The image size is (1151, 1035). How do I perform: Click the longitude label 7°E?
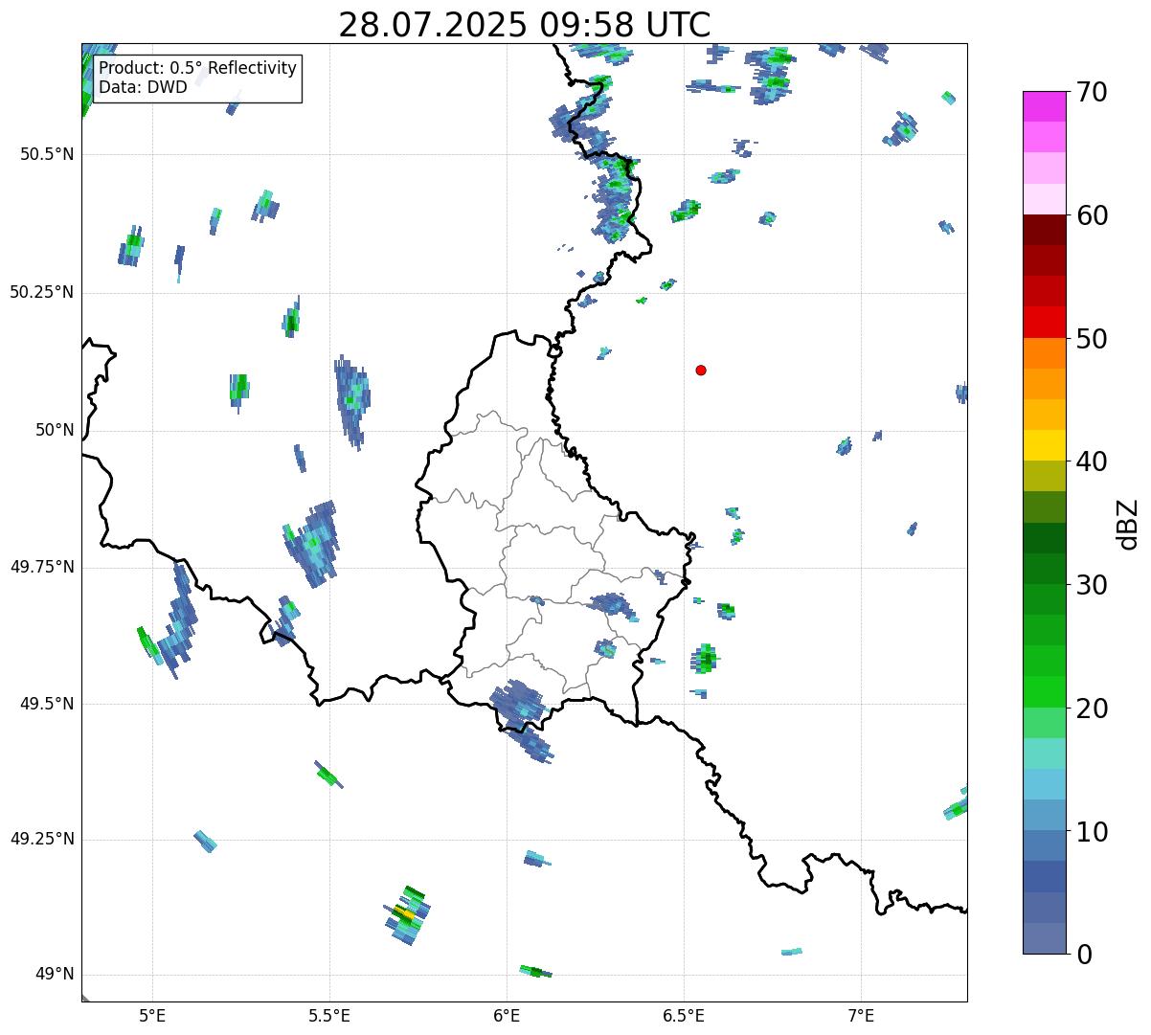[x=861, y=1016]
